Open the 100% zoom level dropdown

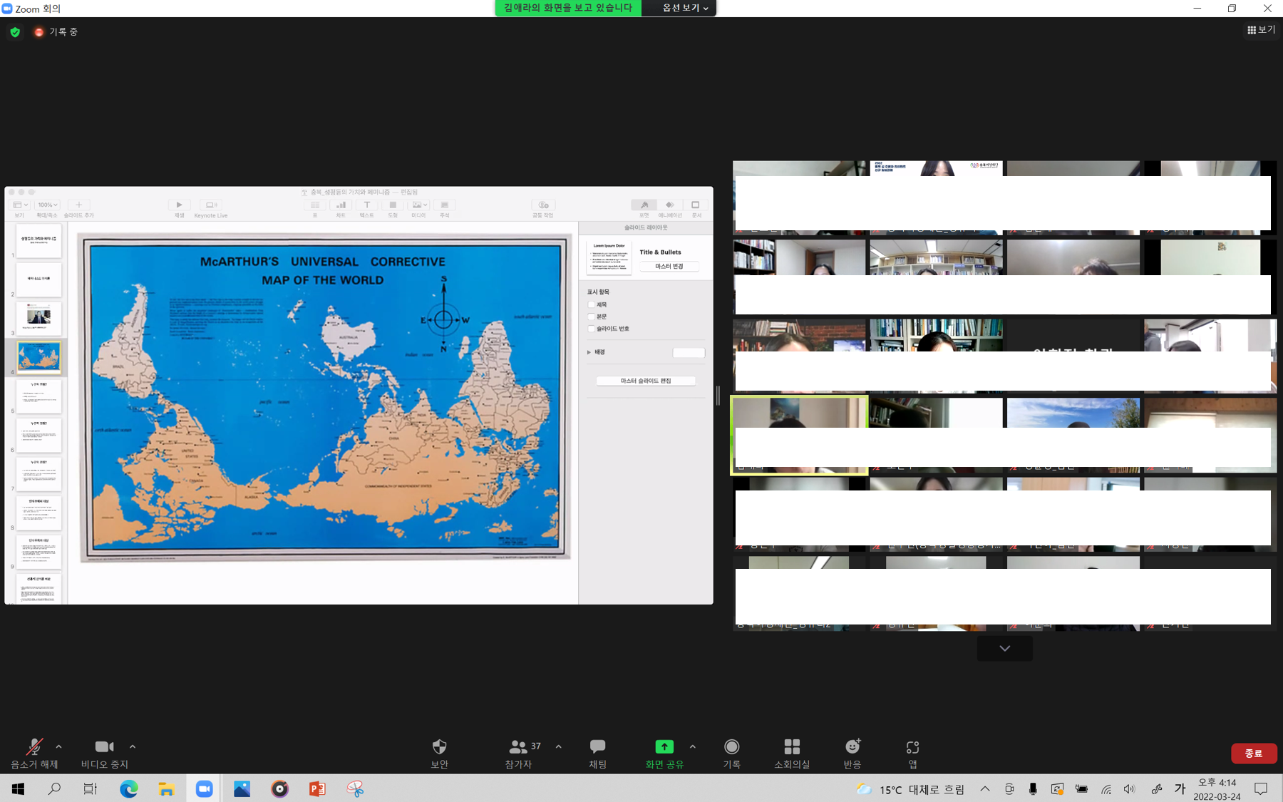pos(47,205)
